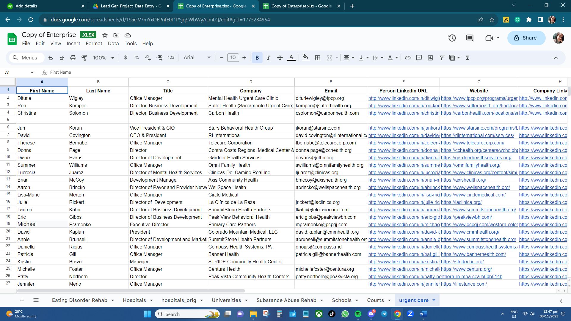Open the Borders tool
Image resolution: width=571 pixels, height=321 pixels.
318,58
